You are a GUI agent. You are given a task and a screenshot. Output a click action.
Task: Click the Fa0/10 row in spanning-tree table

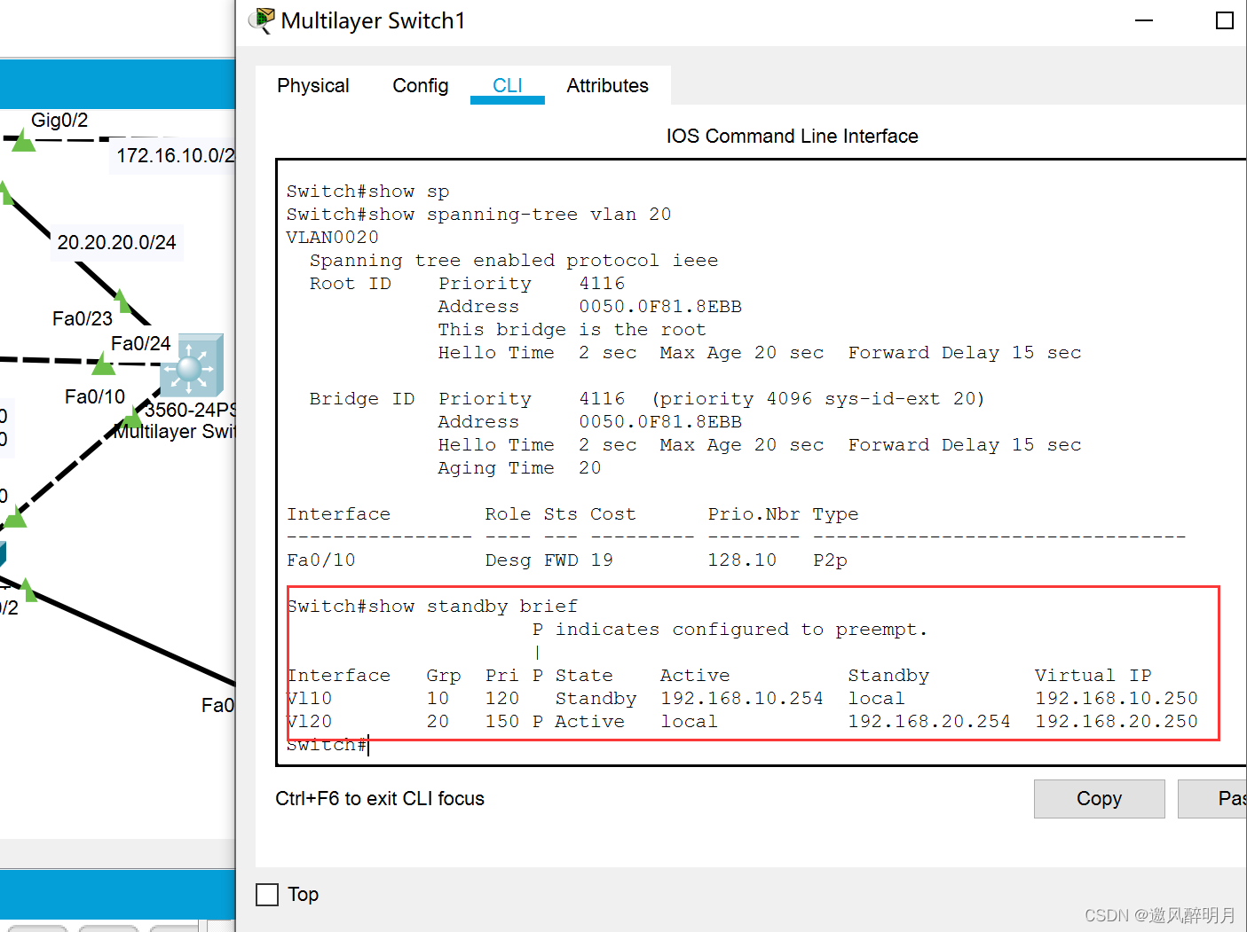[x=567, y=560]
